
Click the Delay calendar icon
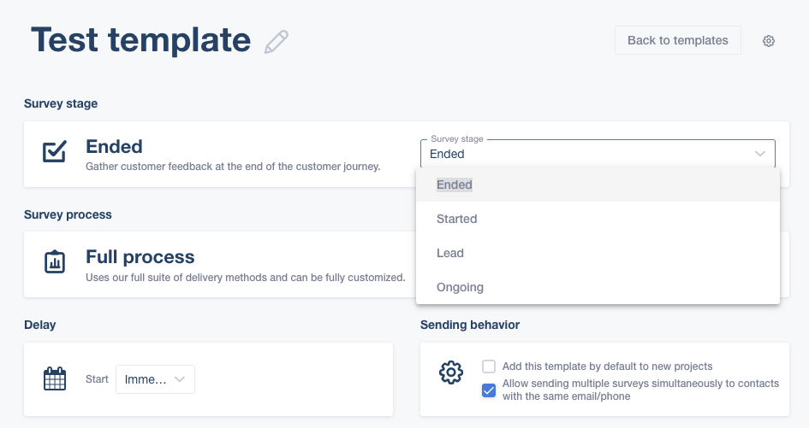(x=55, y=378)
